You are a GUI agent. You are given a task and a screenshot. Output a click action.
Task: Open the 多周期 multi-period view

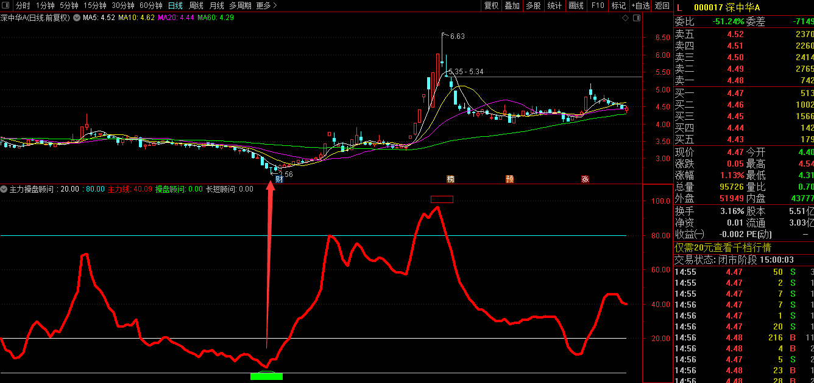coord(241,5)
